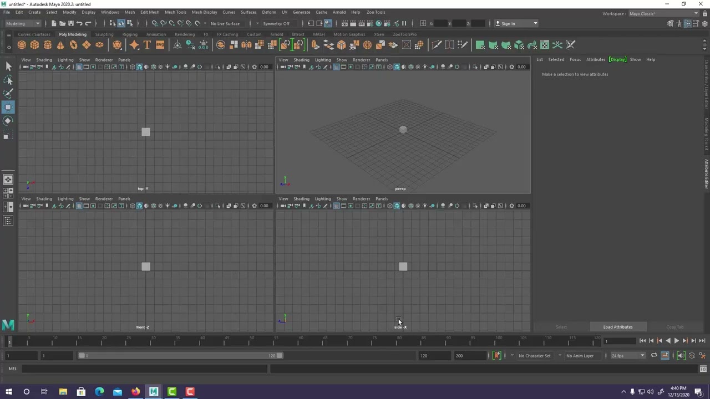The width and height of the screenshot is (710, 399).
Task: Switch to the Curves / Surfaces shelf tab
Action: (34, 34)
